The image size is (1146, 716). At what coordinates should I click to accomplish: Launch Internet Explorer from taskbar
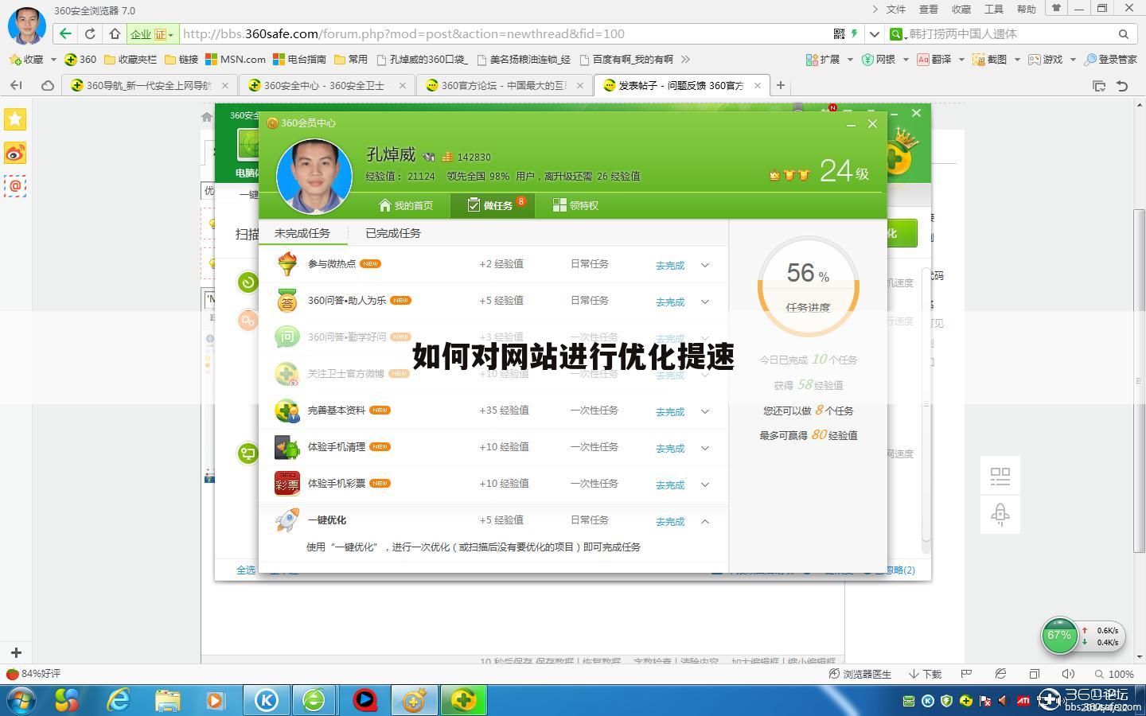(119, 700)
